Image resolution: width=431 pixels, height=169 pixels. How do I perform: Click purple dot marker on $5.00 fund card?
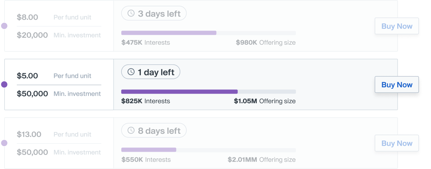pos(4,84)
